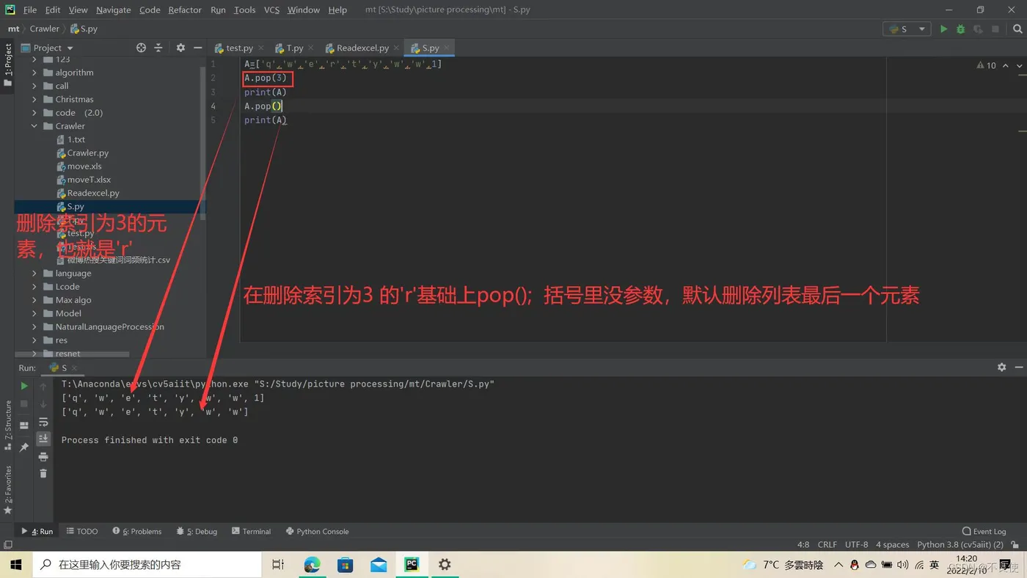Click the Run with Coverage shield icon
Viewport: 1027px width, 578px height.
[978, 29]
